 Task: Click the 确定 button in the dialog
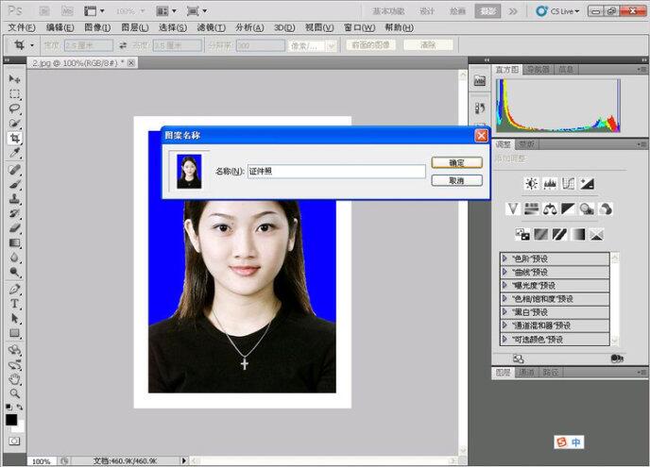pos(456,162)
